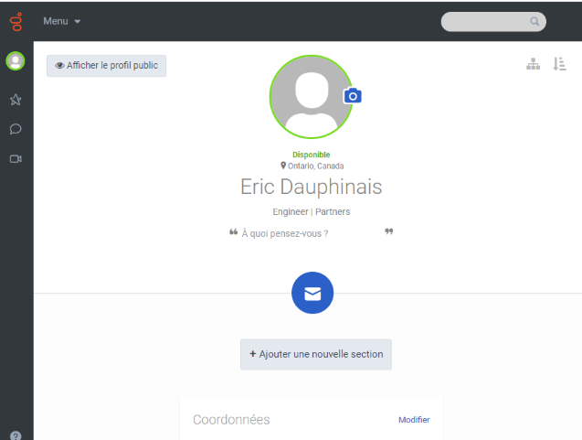Open the organization chart icon
Image resolution: width=582 pixels, height=440 pixels.
tap(534, 64)
